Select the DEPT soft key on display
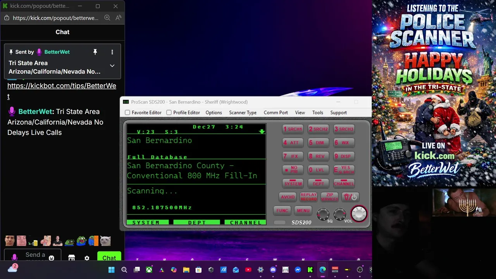Screen dimensions: 496x279 196,222
